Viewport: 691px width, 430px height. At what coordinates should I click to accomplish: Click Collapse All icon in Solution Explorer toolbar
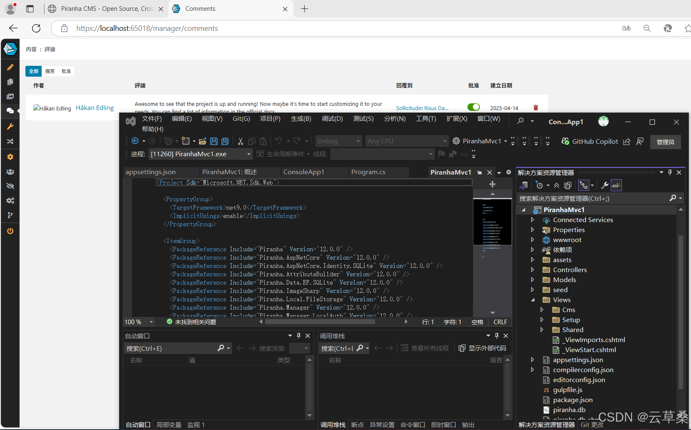click(557, 185)
